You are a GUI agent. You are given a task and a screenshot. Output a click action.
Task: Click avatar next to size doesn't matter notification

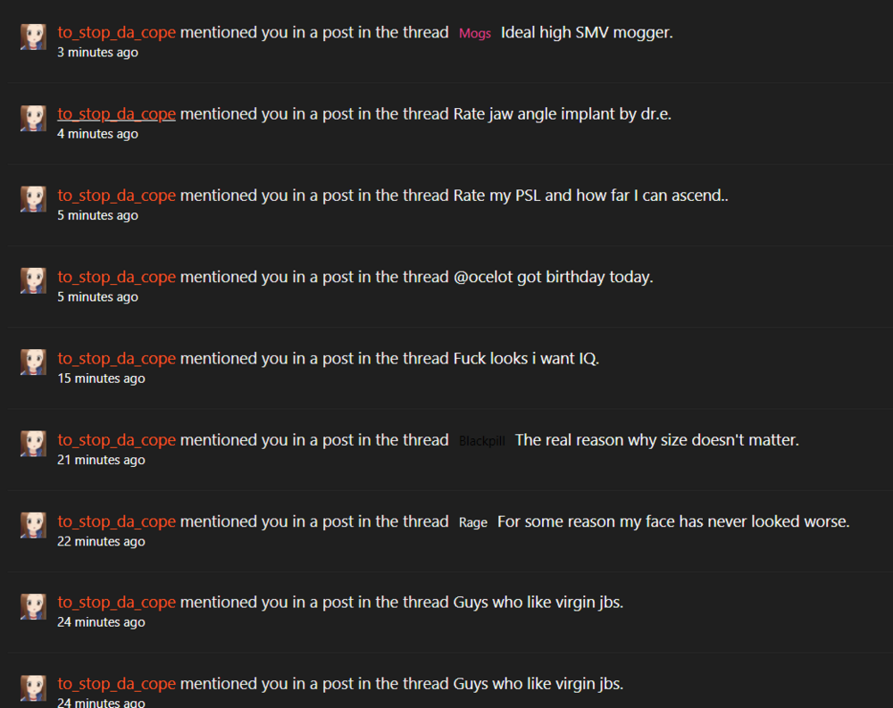click(x=33, y=445)
